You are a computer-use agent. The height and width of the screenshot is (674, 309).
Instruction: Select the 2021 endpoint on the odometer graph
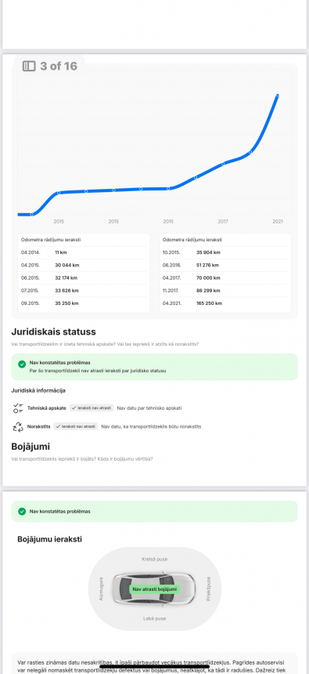[277, 96]
